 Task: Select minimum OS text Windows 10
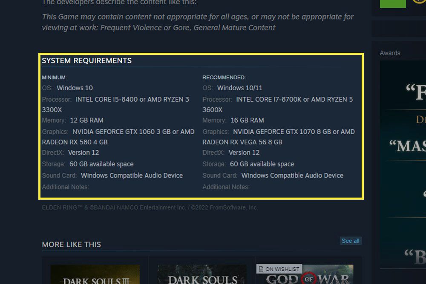(75, 88)
